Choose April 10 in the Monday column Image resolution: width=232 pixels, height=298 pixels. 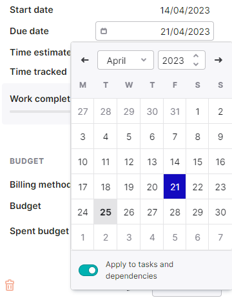[x=82, y=161]
